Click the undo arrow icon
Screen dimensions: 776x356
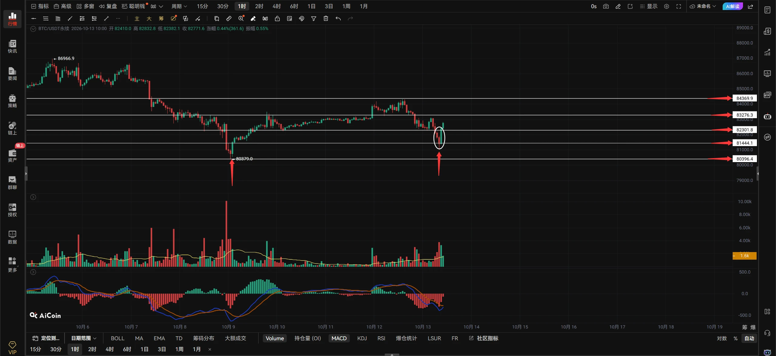click(x=338, y=18)
